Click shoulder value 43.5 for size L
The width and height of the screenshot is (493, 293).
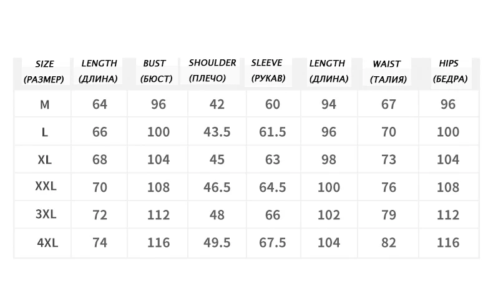(217, 132)
